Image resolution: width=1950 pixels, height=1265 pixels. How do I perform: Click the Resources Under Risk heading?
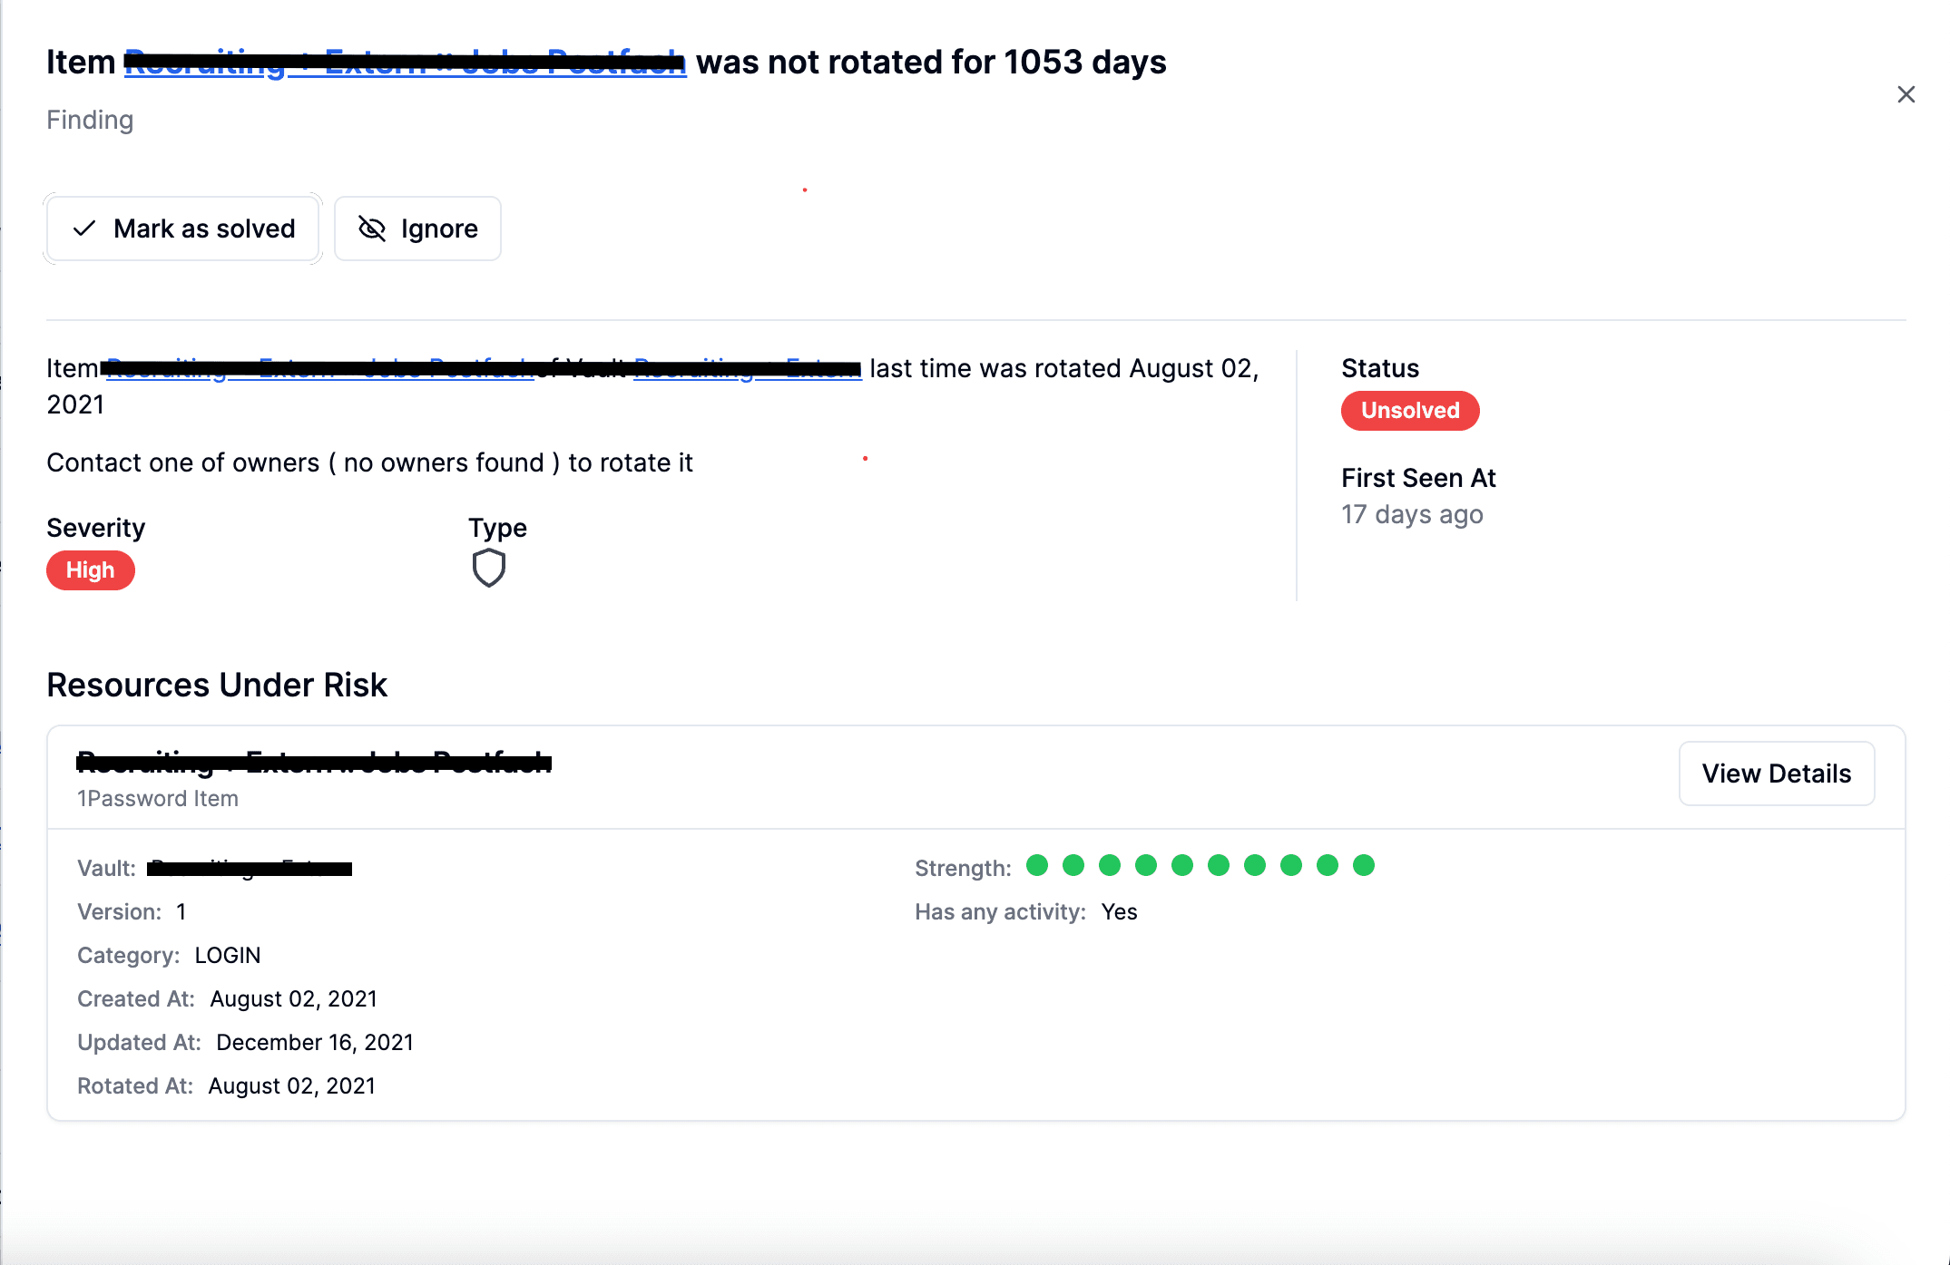click(x=217, y=685)
